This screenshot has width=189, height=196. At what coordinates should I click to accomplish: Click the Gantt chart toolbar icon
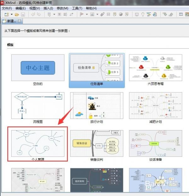[x=149, y=14]
